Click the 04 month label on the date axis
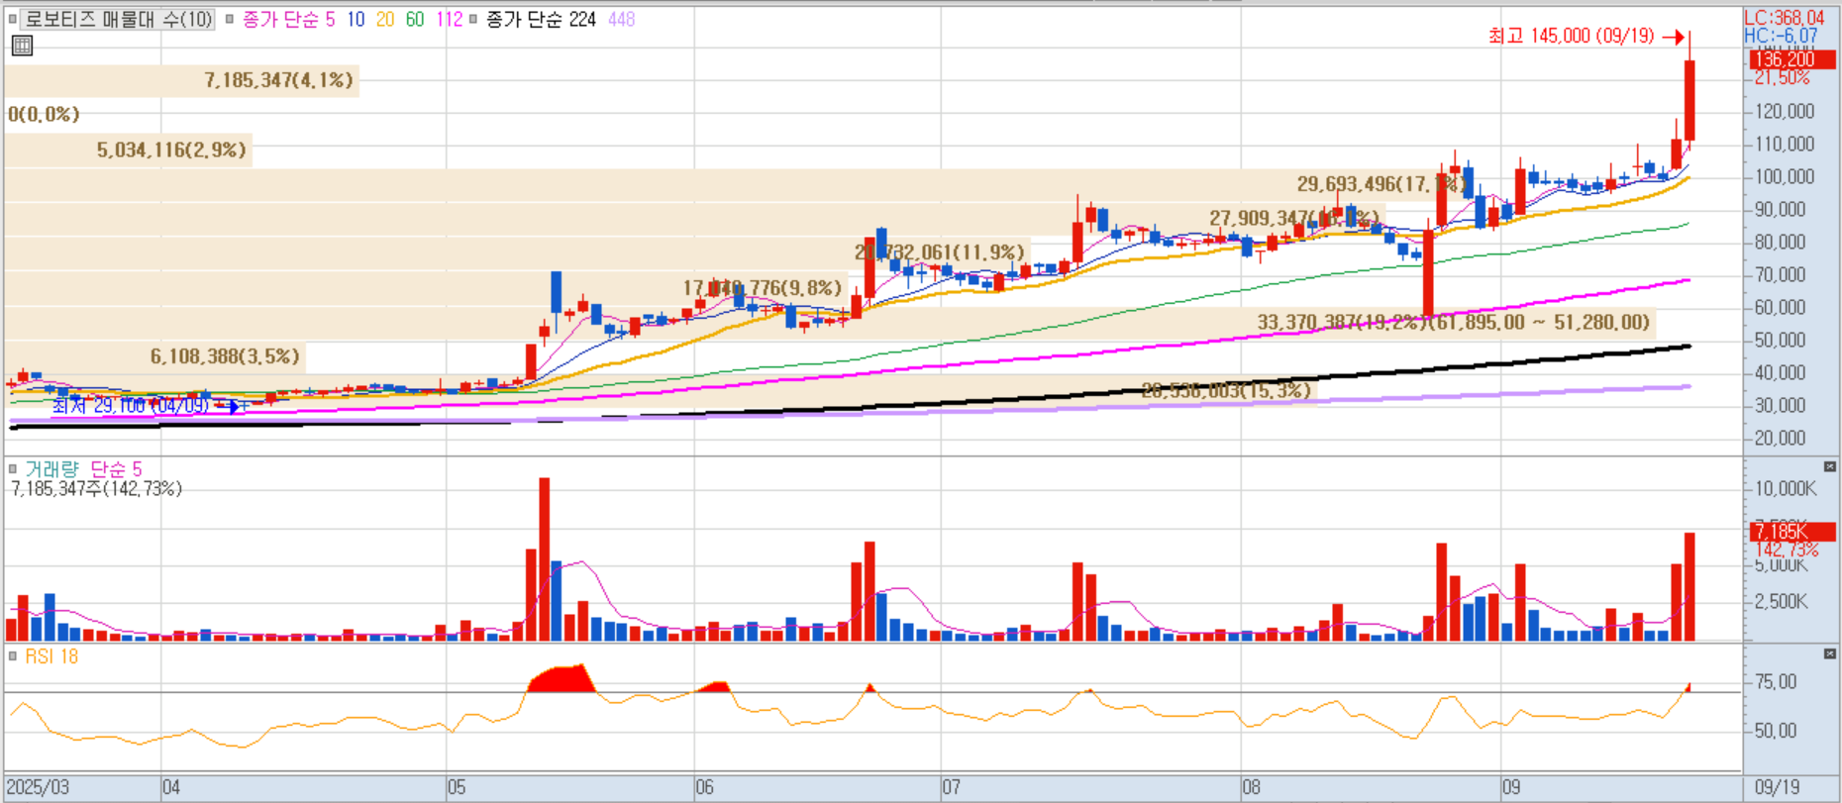Viewport: 1842px width, 803px height. click(x=171, y=787)
